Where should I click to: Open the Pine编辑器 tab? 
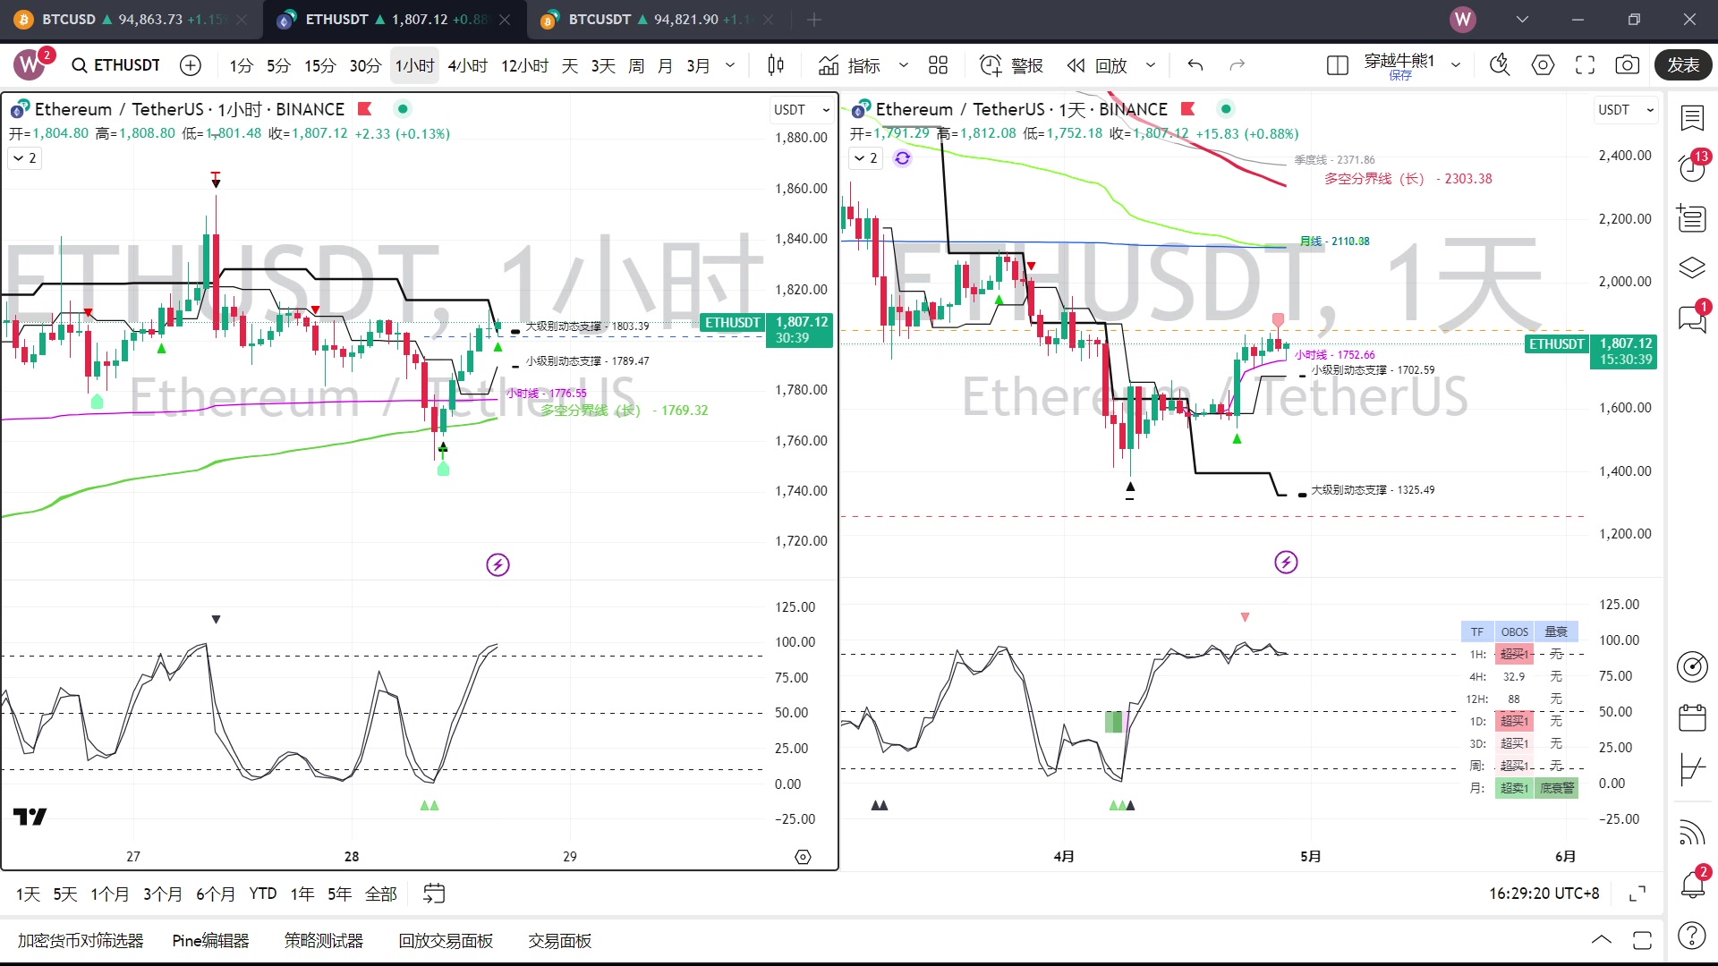tap(210, 941)
